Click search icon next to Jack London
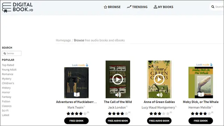 pyautogui.click(x=127, y=106)
